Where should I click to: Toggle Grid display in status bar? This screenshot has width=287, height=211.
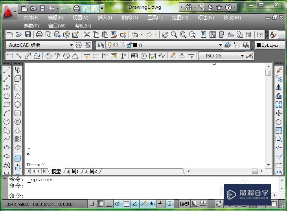click(100, 204)
